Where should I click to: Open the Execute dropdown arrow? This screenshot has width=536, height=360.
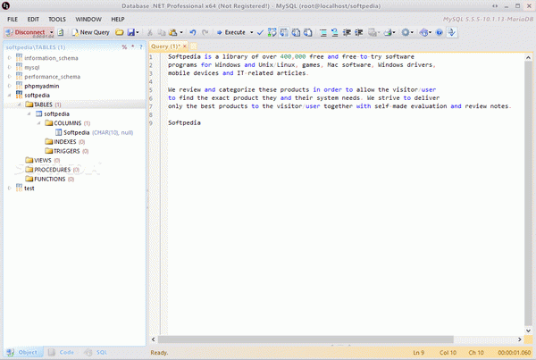[252, 32]
